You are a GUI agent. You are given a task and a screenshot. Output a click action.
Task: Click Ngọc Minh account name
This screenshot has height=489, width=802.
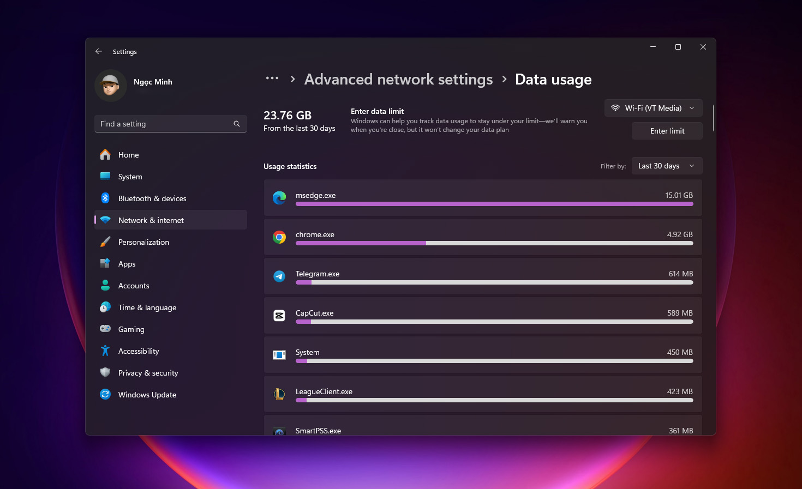[x=153, y=82]
